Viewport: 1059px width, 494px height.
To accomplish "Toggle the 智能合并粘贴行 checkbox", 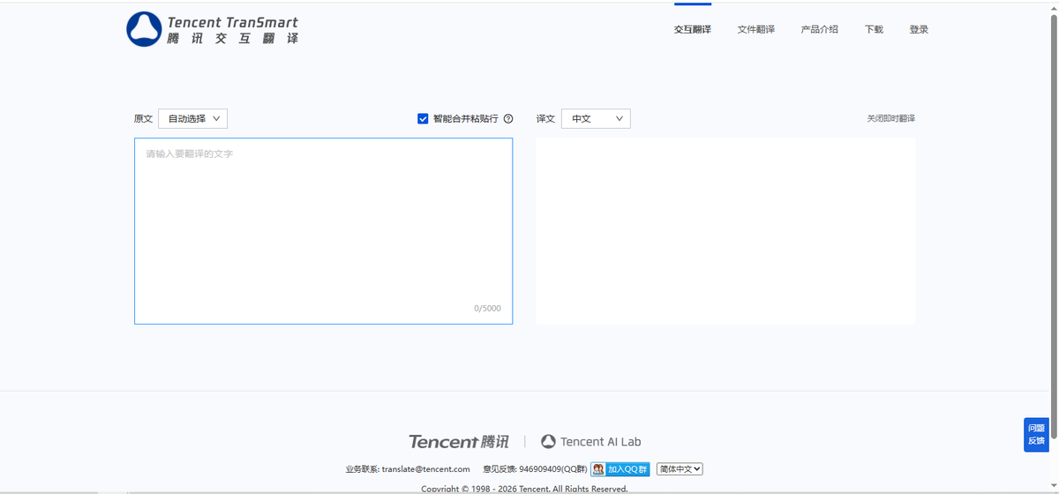I will [423, 118].
